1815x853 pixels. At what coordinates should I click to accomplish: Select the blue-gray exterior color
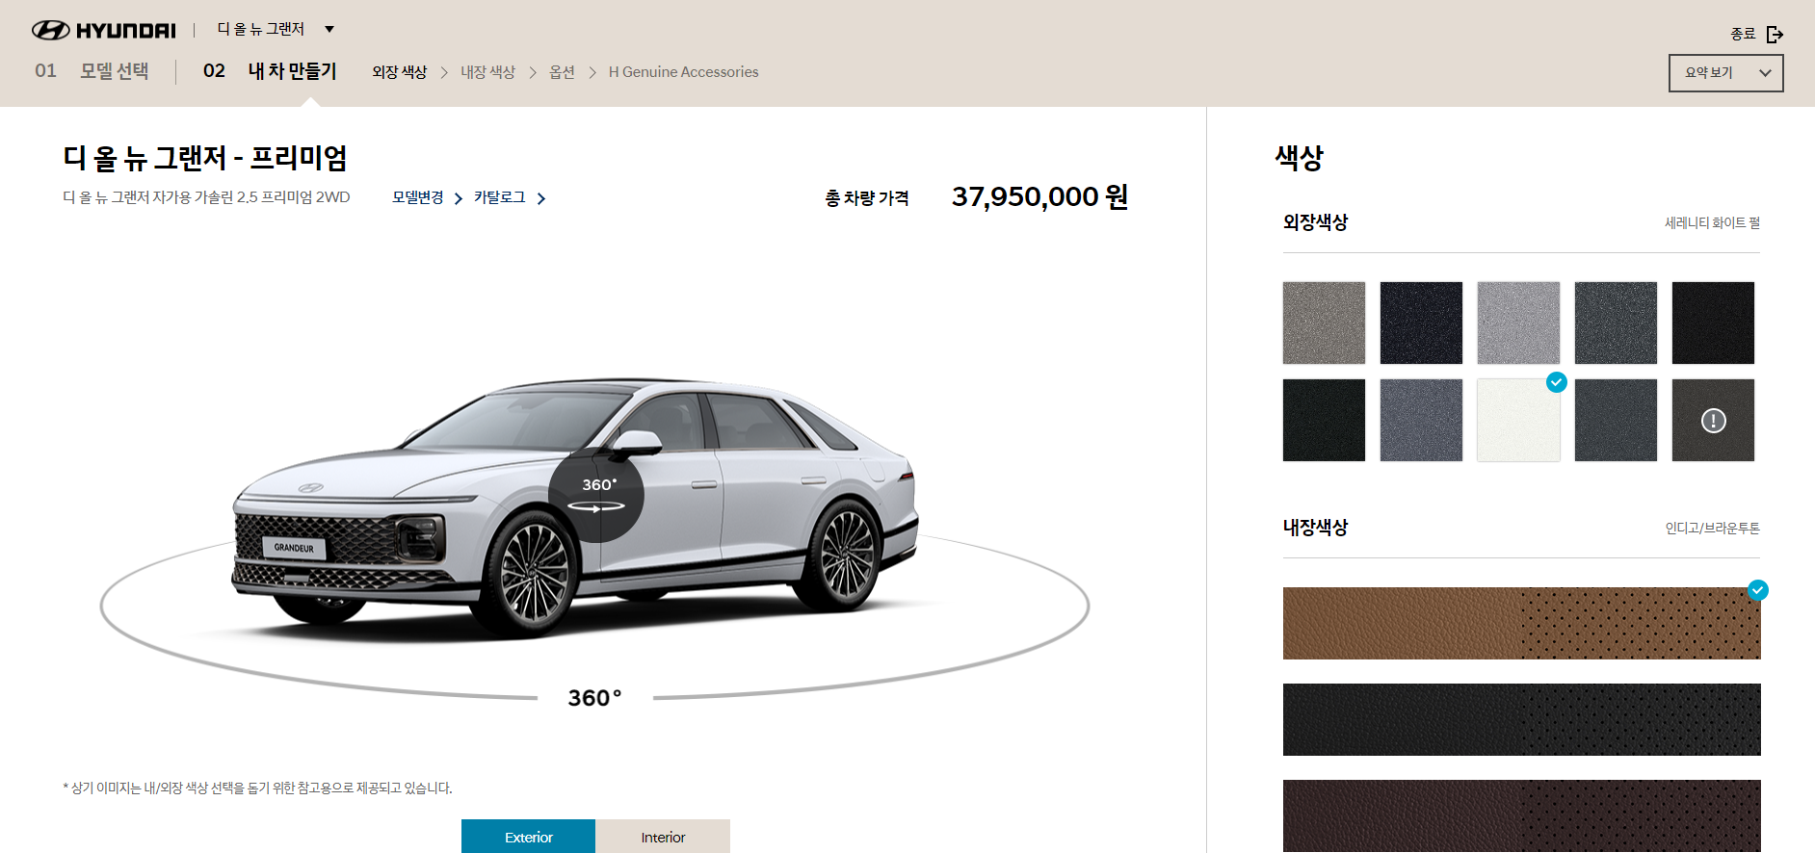coord(1421,420)
